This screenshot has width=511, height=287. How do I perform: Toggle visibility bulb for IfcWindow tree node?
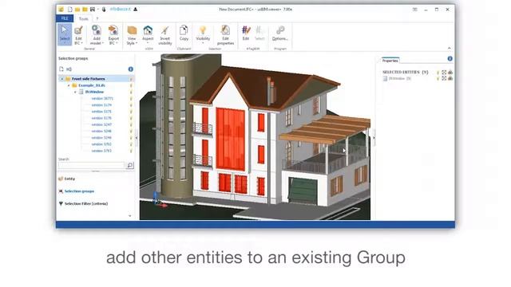(131, 92)
